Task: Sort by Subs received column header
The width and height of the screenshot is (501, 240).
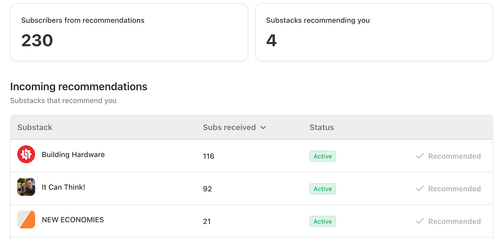Action: [x=229, y=127]
